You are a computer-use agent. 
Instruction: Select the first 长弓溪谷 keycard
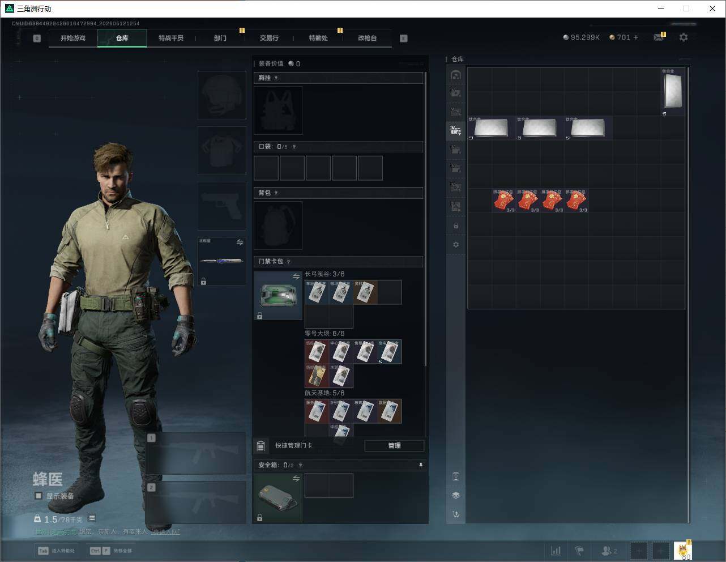coord(317,292)
